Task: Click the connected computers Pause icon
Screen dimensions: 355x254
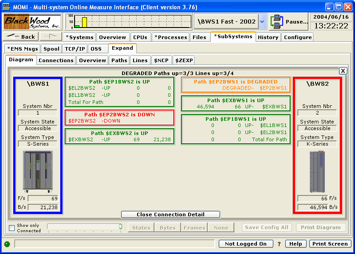Action: [276, 22]
